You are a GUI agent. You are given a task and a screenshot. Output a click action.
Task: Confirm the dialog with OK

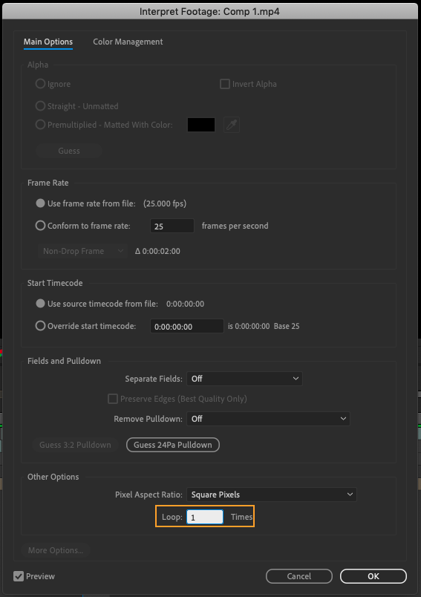[373, 576]
